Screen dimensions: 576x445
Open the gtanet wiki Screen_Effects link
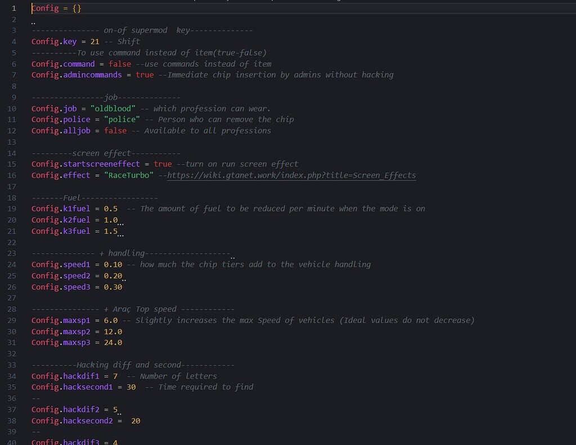coord(291,175)
